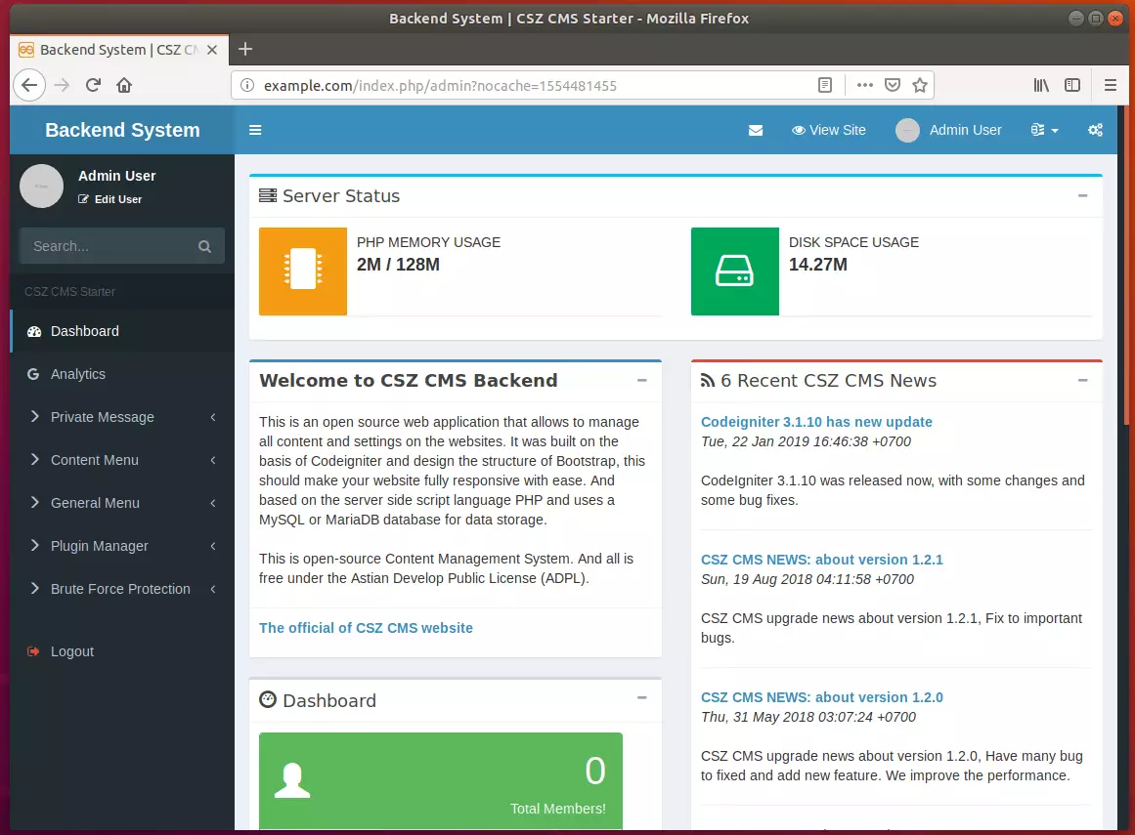Click the Edit User pencil icon
The height and width of the screenshot is (835, 1135).
83,199
